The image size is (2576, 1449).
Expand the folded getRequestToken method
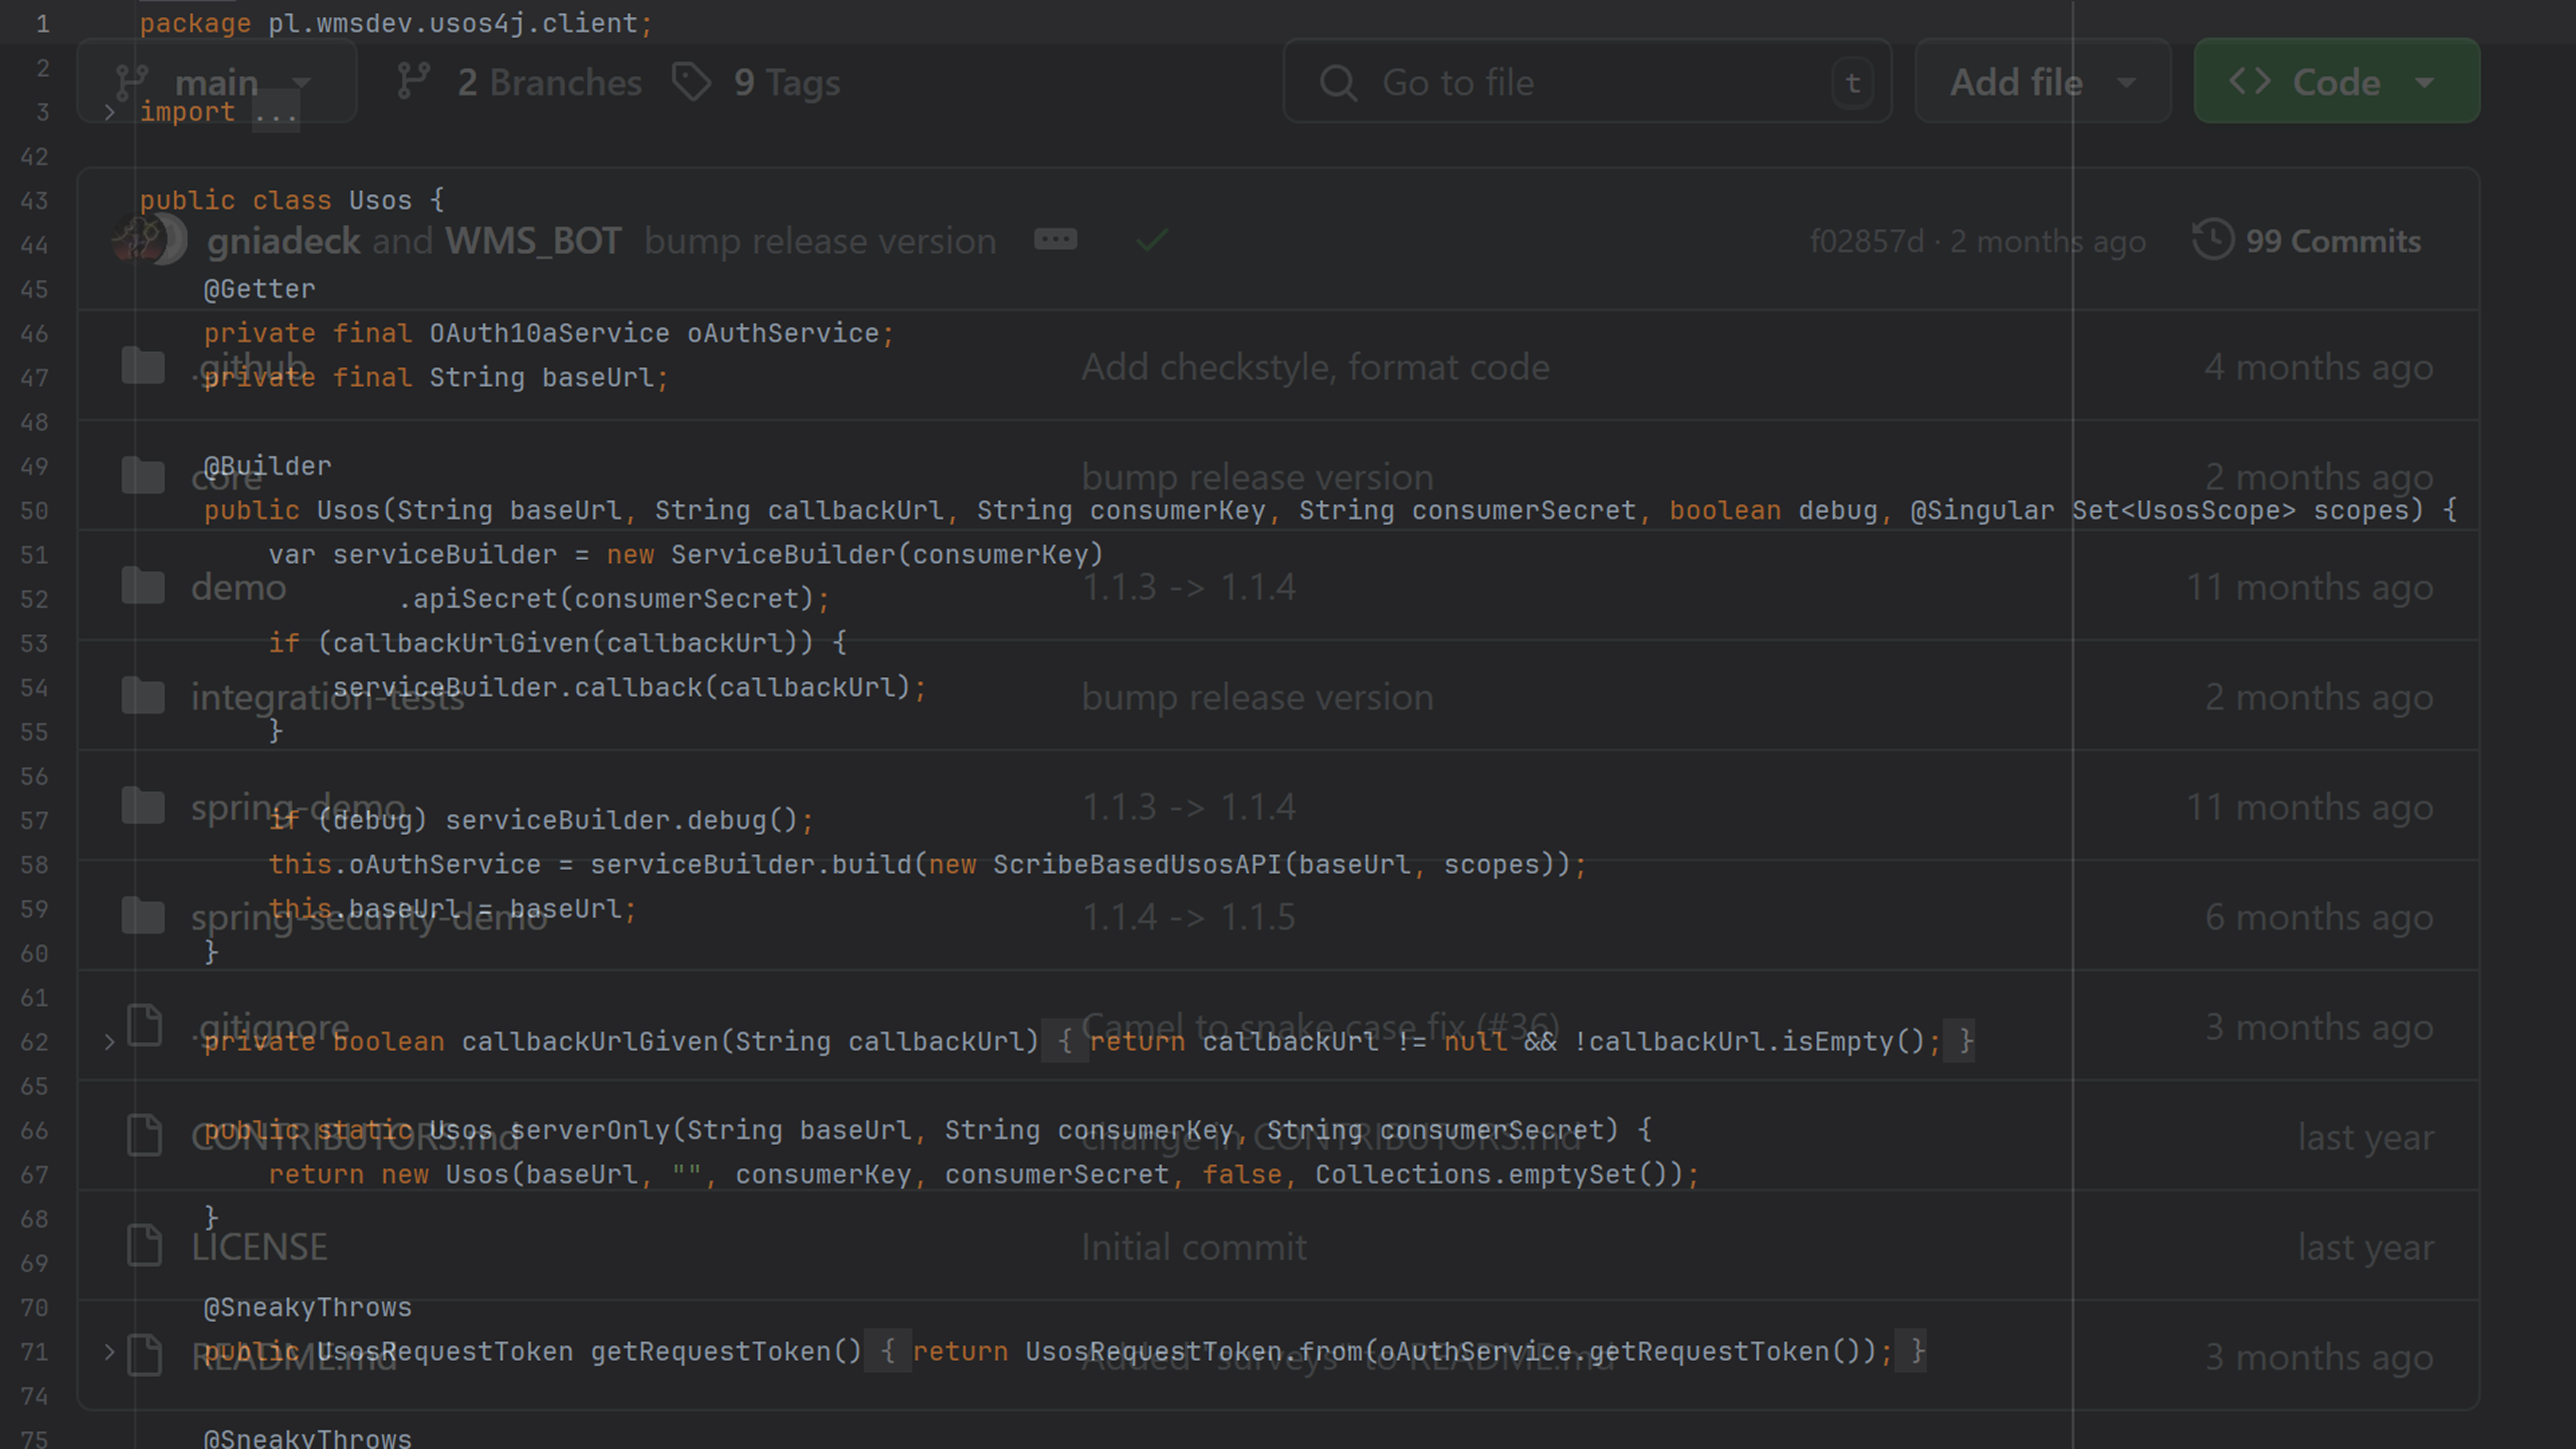[x=110, y=1352]
